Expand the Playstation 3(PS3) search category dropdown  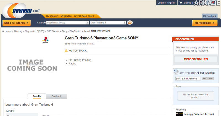[x=87, y=23]
